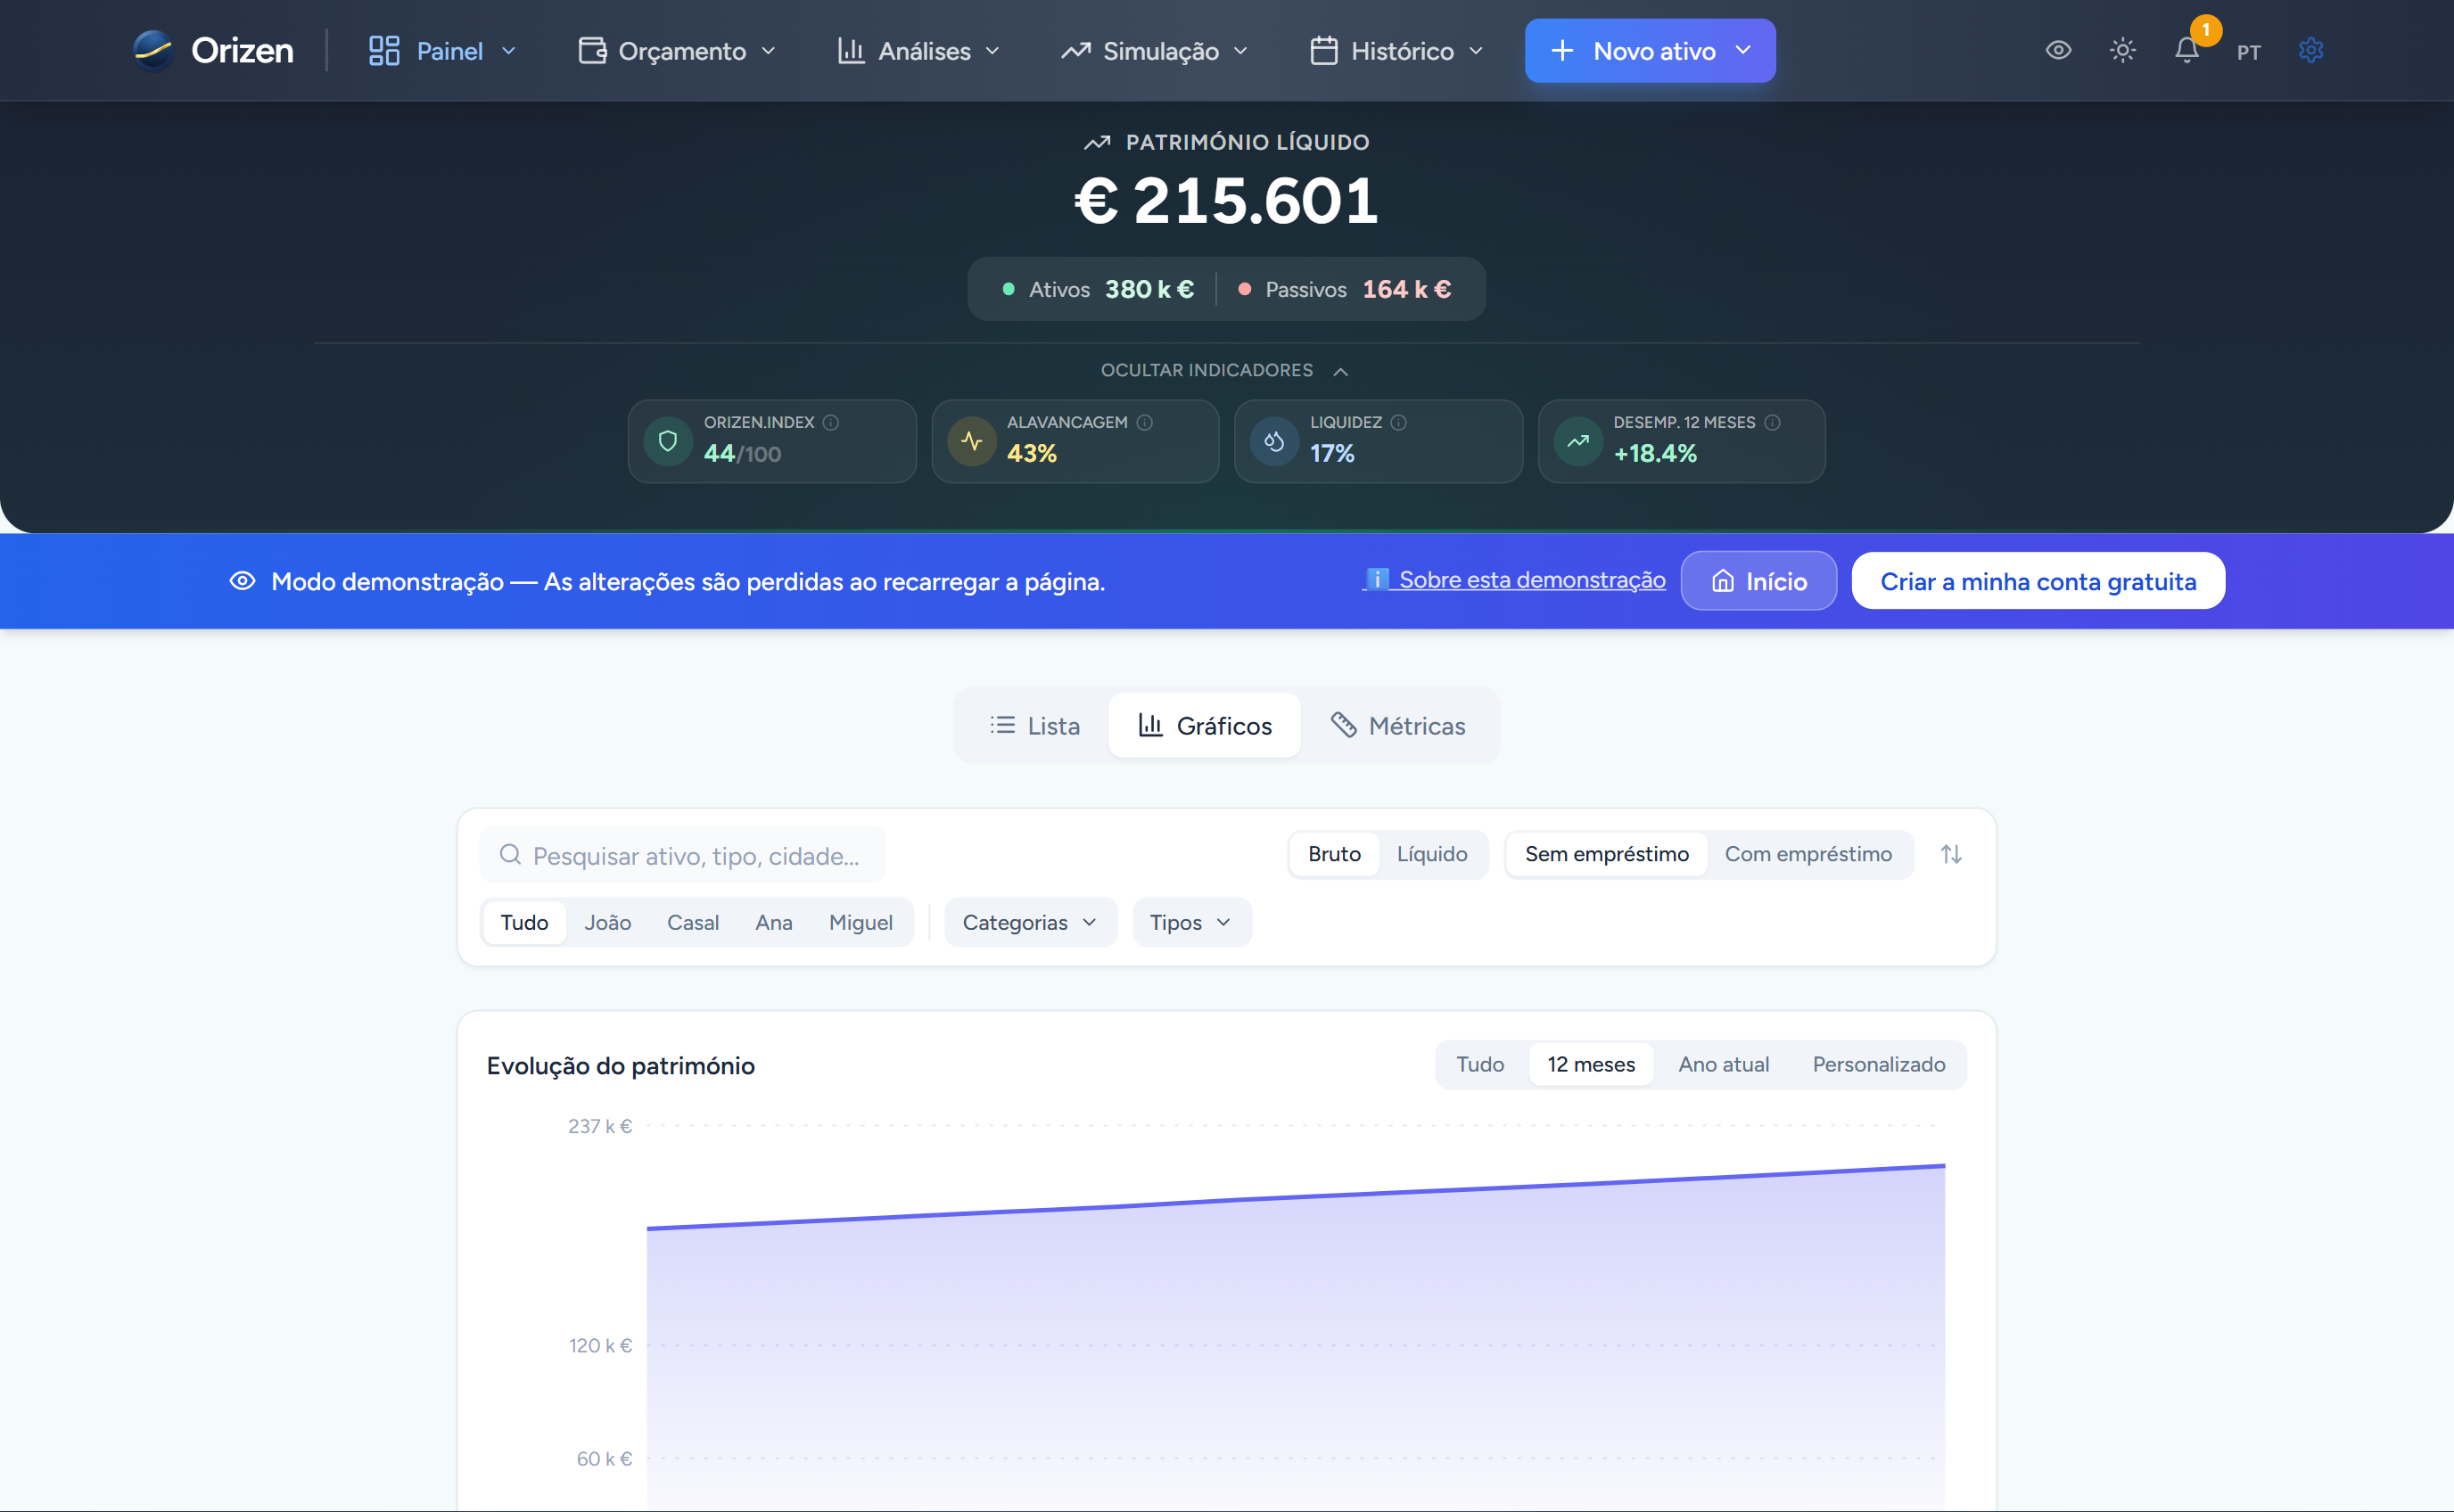The width and height of the screenshot is (2454, 1512).
Task: Toggle the eye visibility icon in the header
Action: pos(2058,50)
